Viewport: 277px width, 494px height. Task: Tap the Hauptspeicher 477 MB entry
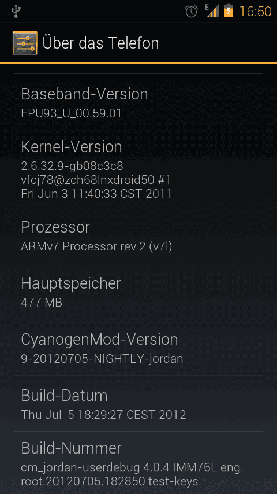click(x=138, y=291)
